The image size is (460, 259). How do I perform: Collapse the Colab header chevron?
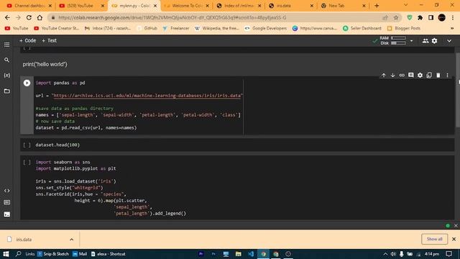tap(449, 41)
